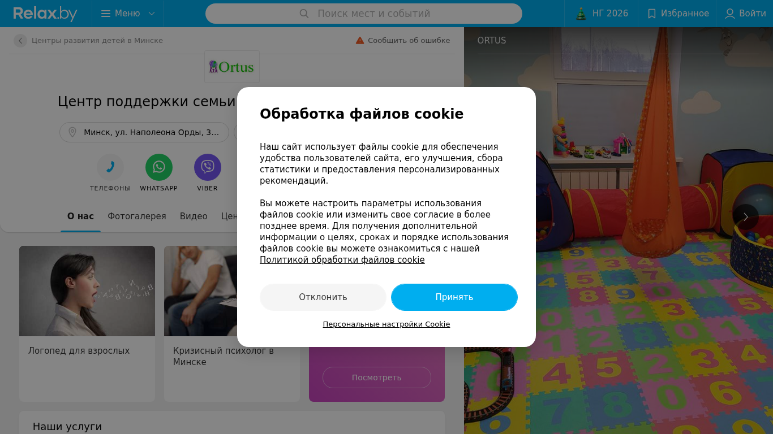
Task: Focus the Поиск мест и событий search field
Action: coord(364,14)
